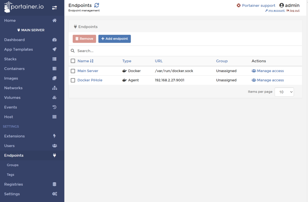Screen dimensions: 308x202
Task: Click the MAIN SERVER endpoint label in sidebar
Action: point(31,30)
